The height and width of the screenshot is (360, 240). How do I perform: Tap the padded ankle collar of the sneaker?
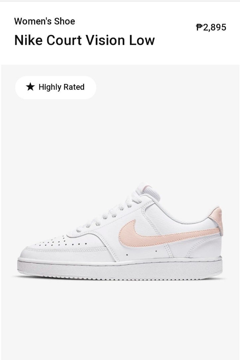point(183,212)
